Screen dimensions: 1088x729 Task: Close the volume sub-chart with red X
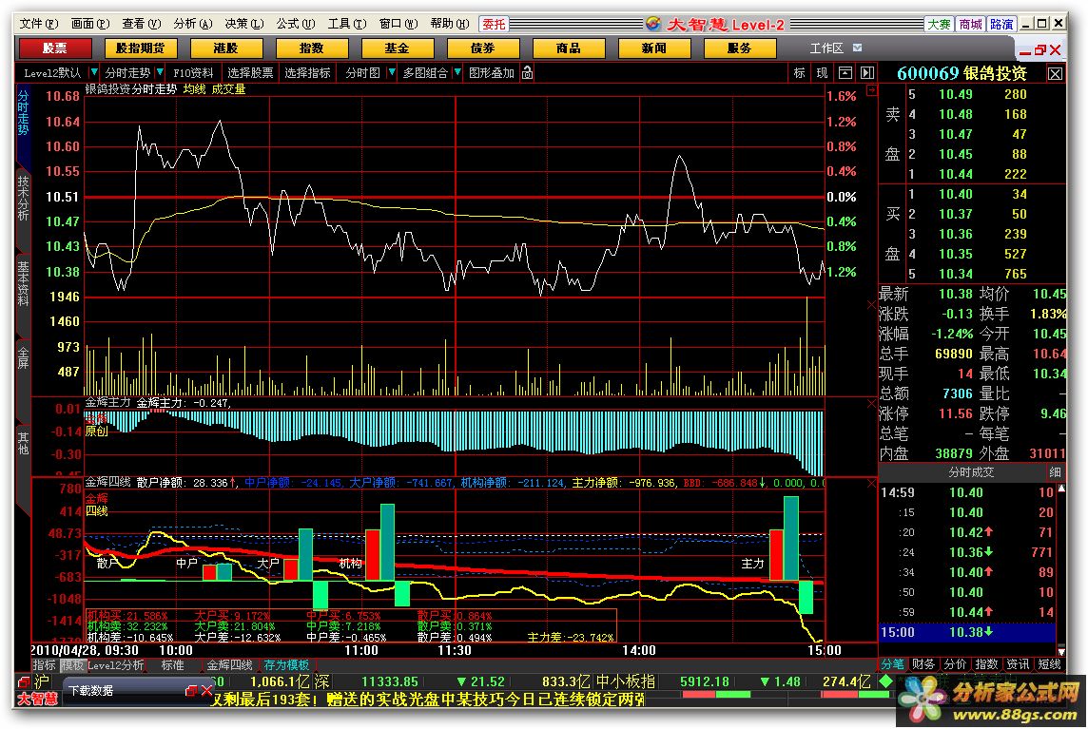click(871, 305)
